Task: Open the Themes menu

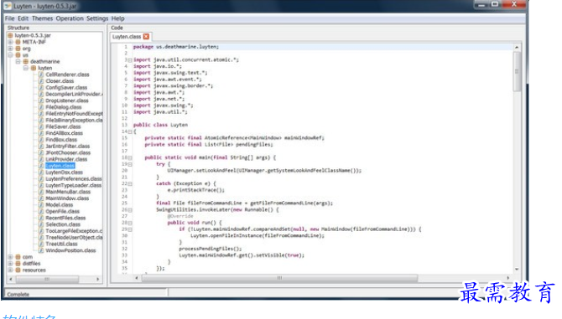Action: pyautogui.click(x=42, y=18)
